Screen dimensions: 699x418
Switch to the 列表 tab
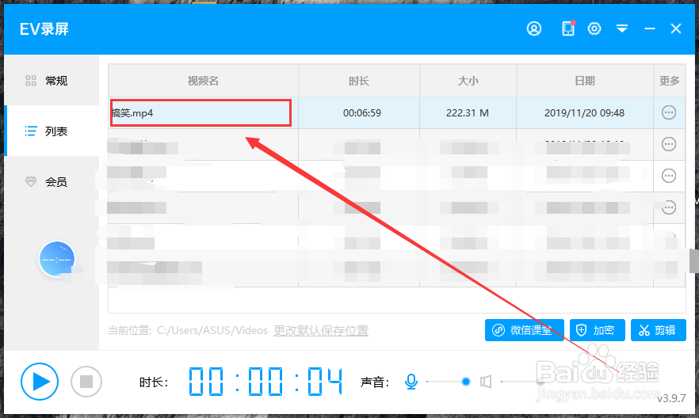click(x=52, y=131)
